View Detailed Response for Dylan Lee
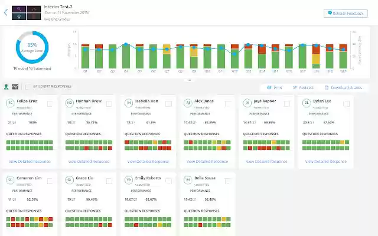Viewport: 378px width, 236px height. pos(325,161)
